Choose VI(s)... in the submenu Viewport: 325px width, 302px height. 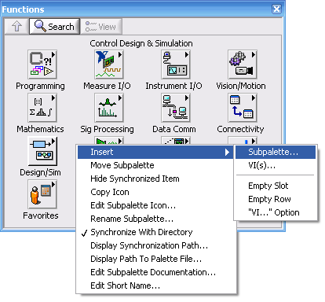tap(276, 165)
